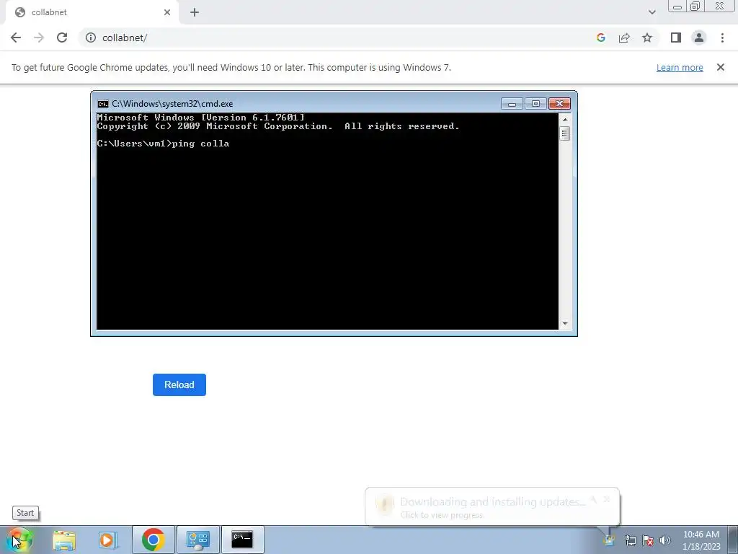Launch Windows Media Player from taskbar

[x=107, y=540]
